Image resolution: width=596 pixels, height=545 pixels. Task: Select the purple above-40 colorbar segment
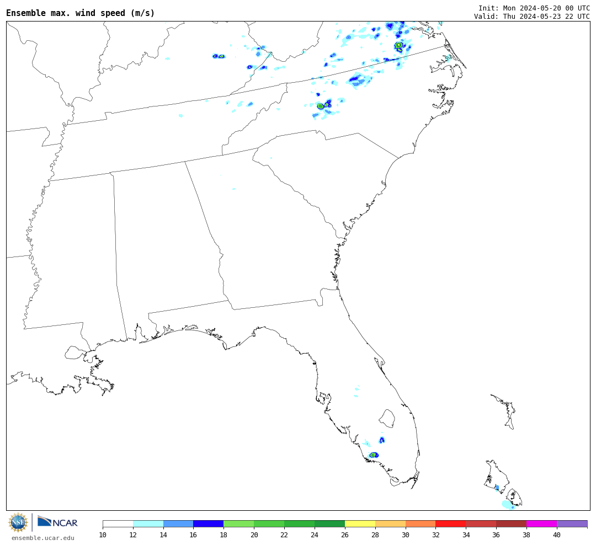(x=572, y=524)
